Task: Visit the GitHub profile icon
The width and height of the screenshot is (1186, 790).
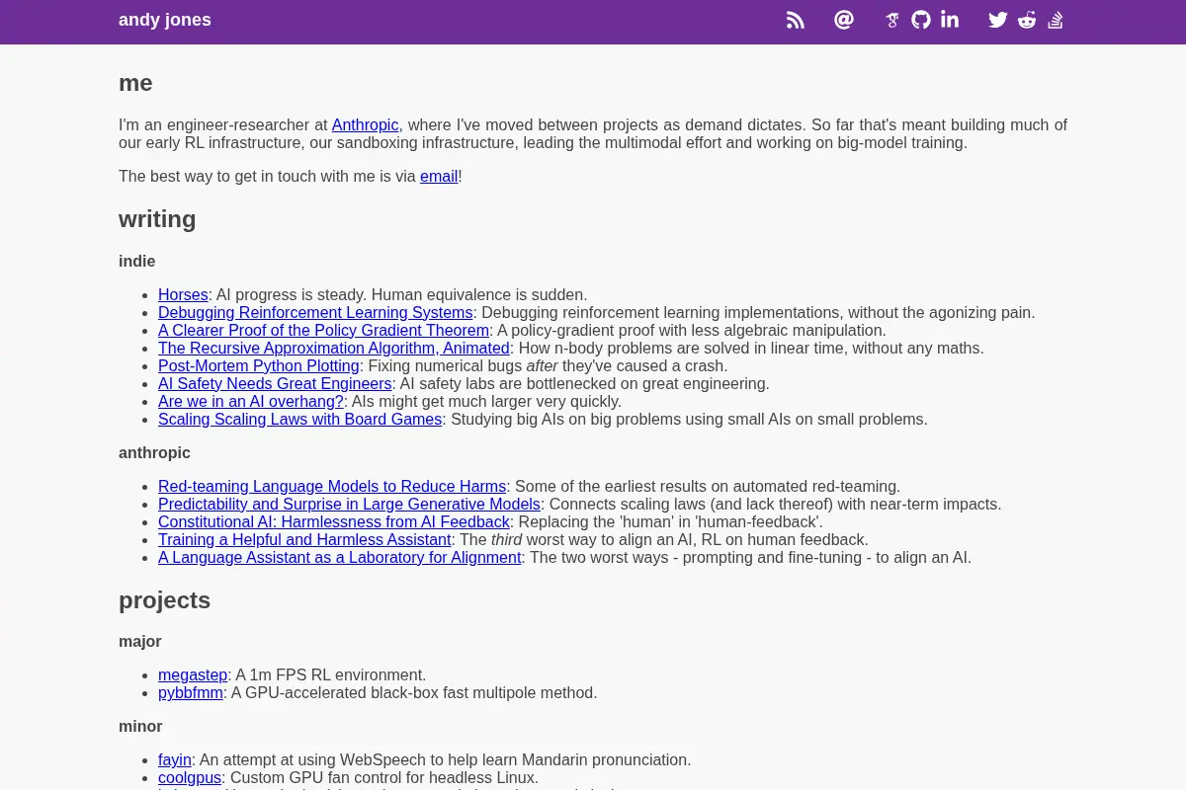Action: (921, 20)
